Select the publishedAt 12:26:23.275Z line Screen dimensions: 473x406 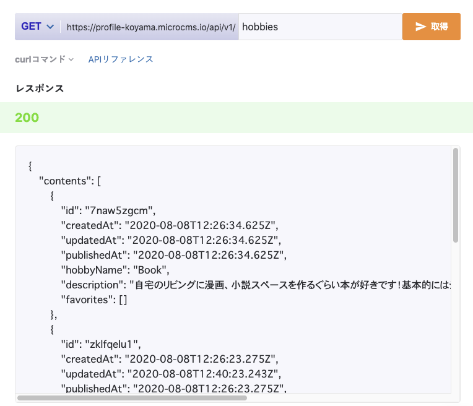(x=174, y=388)
